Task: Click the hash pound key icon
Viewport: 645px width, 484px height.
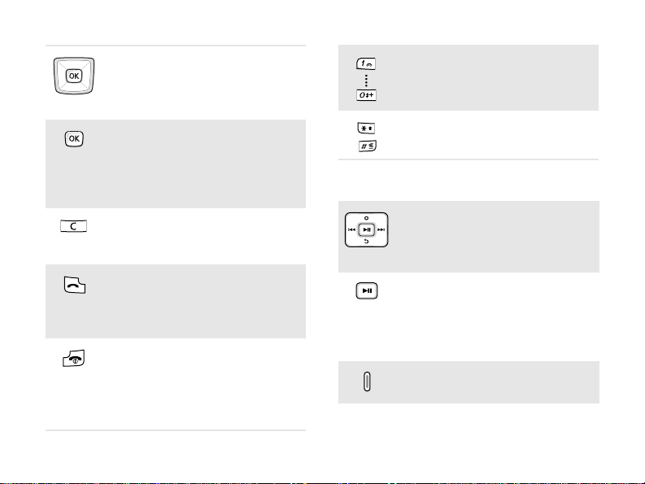Action: tap(368, 146)
